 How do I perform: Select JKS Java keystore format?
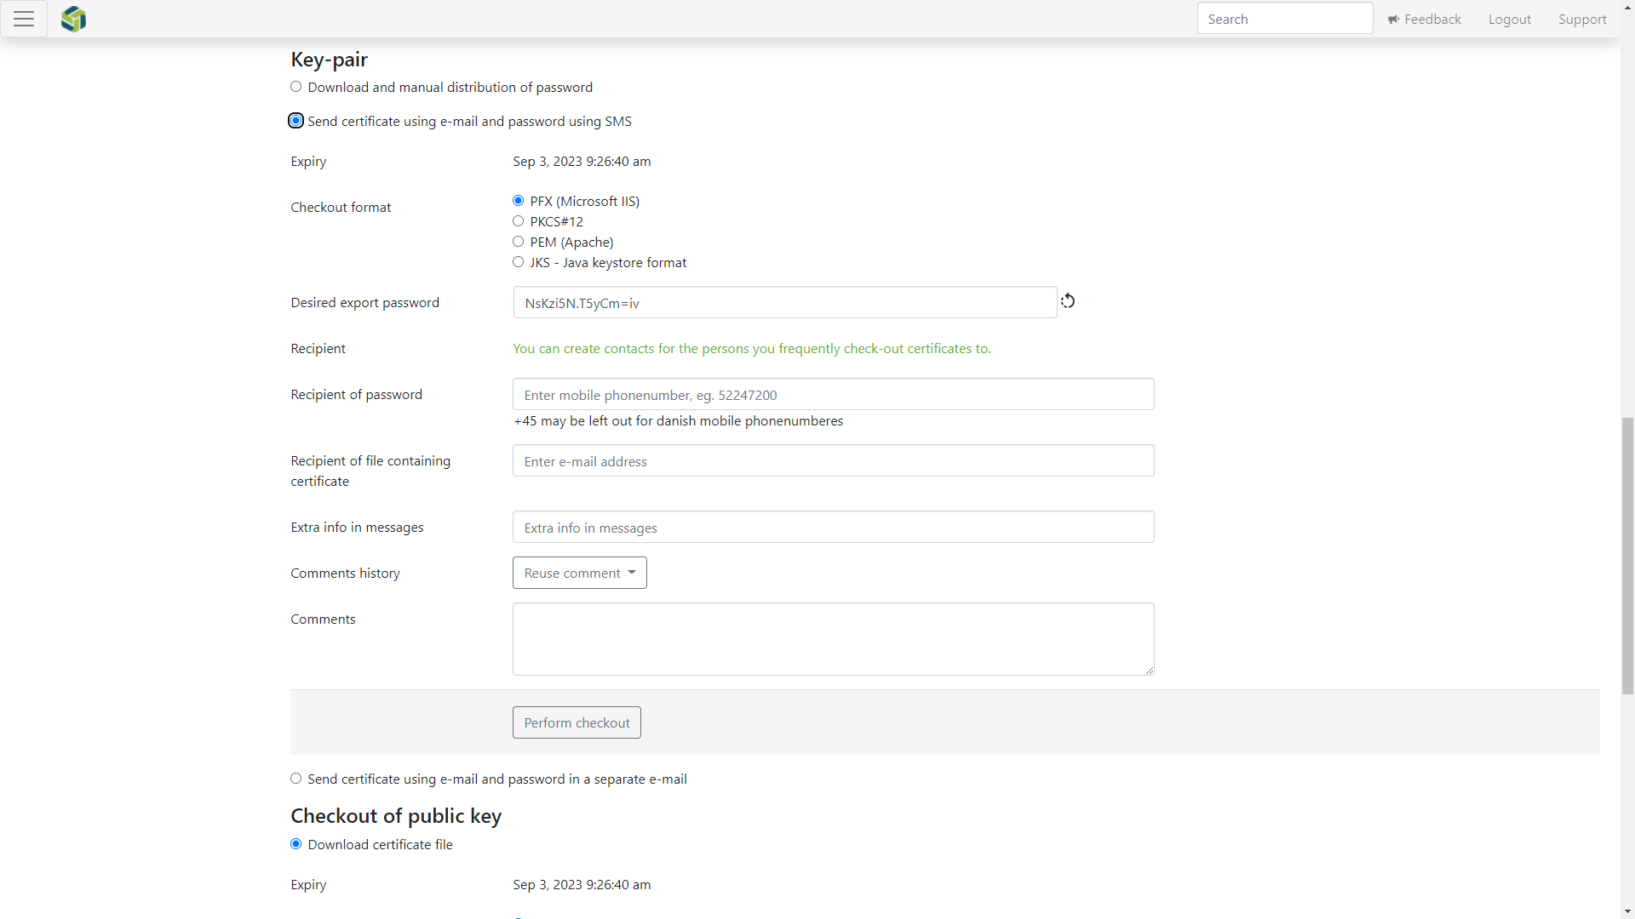(x=519, y=261)
